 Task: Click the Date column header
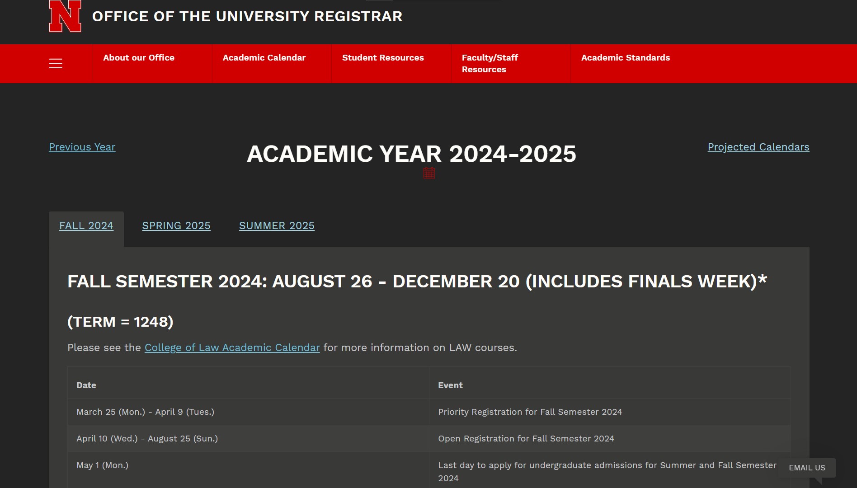coord(86,385)
